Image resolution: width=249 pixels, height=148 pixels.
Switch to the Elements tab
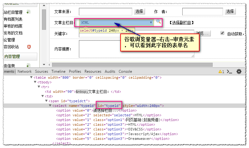click(9, 71)
